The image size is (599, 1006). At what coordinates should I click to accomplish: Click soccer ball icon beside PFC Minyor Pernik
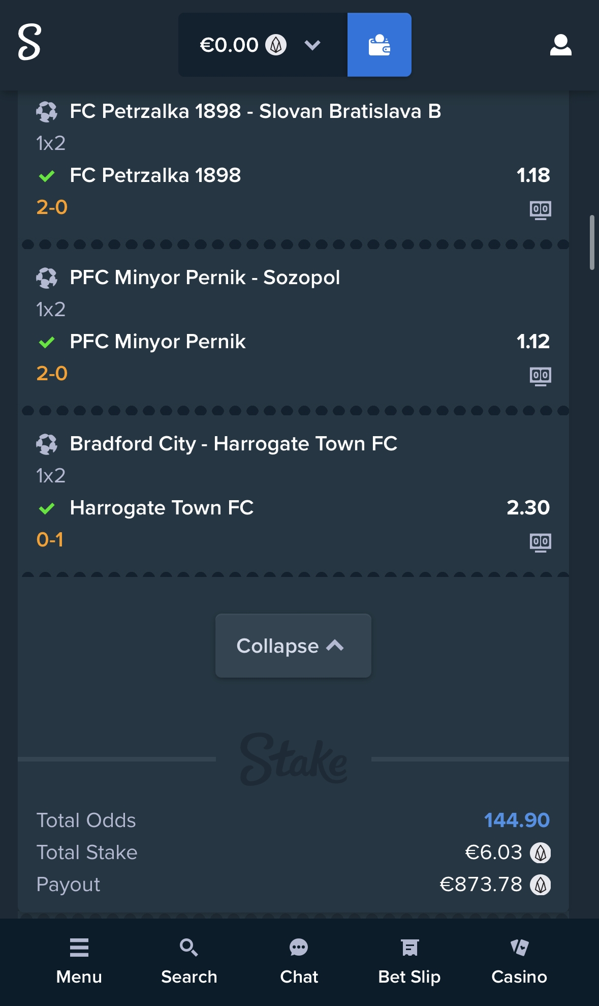point(47,278)
